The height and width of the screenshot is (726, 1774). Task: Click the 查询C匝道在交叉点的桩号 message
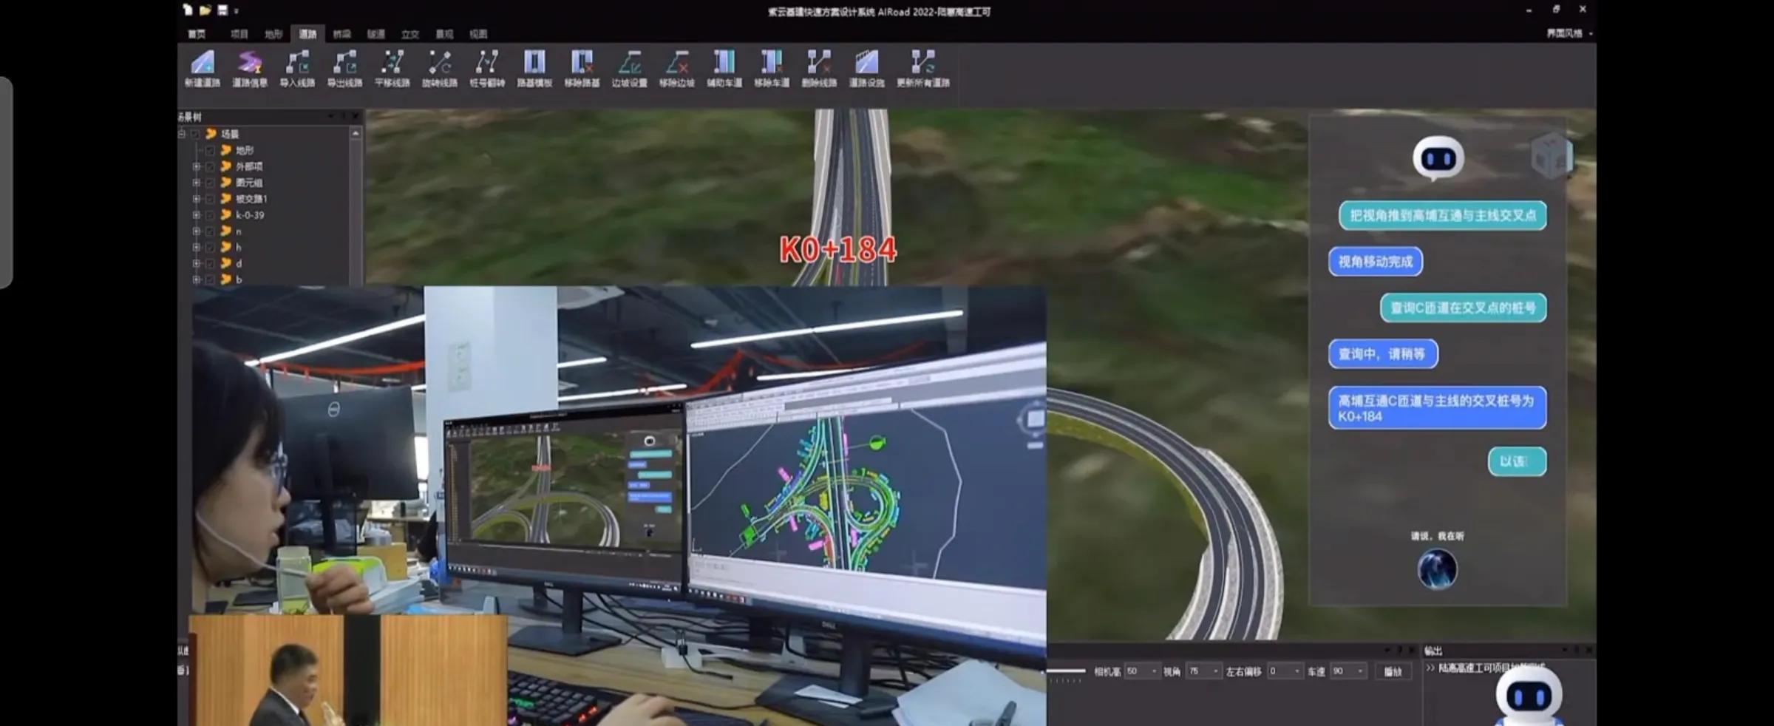pos(1463,308)
